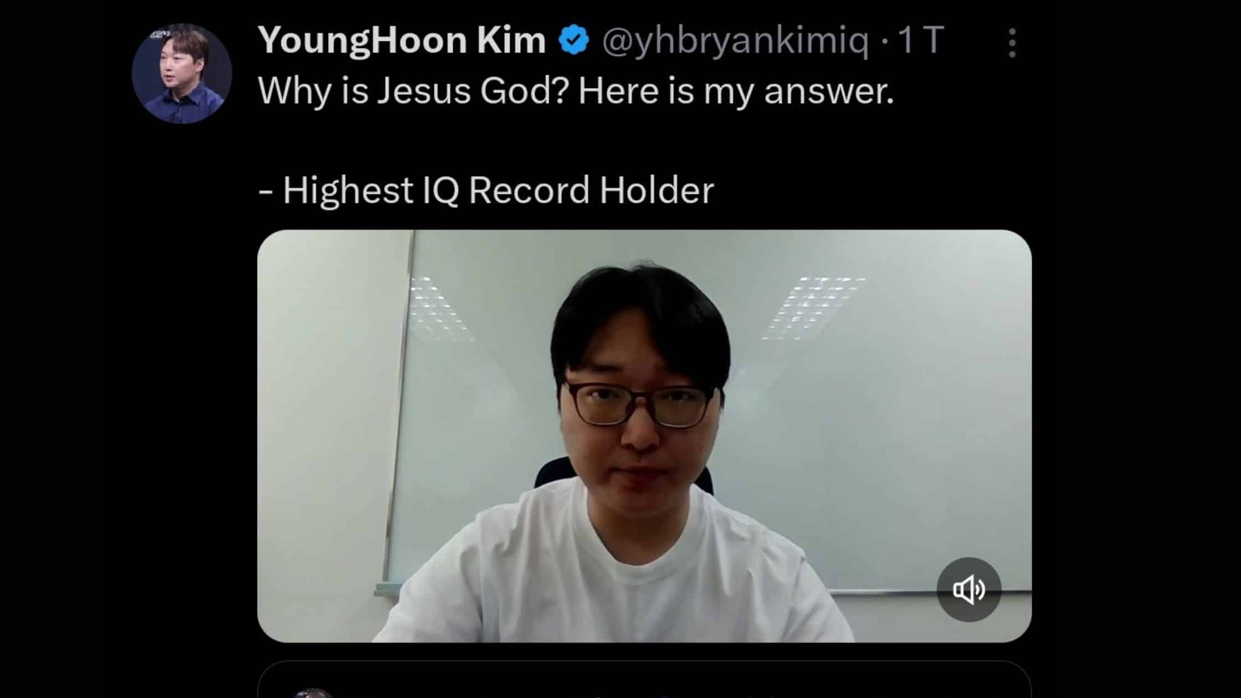View the author's profile photo thumbnail
The image size is (1241, 698).
click(182, 73)
